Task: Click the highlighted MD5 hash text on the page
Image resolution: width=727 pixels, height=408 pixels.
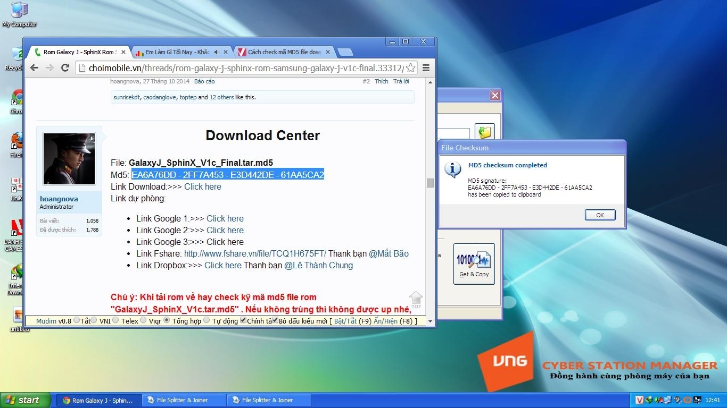Action: (228, 175)
